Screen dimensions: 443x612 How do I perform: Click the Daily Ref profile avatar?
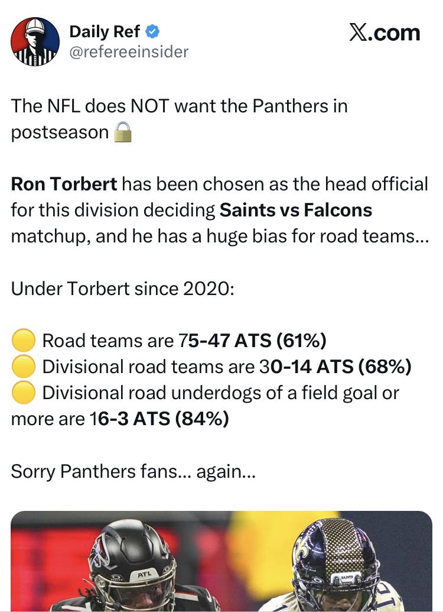pyautogui.click(x=35, y=41)
